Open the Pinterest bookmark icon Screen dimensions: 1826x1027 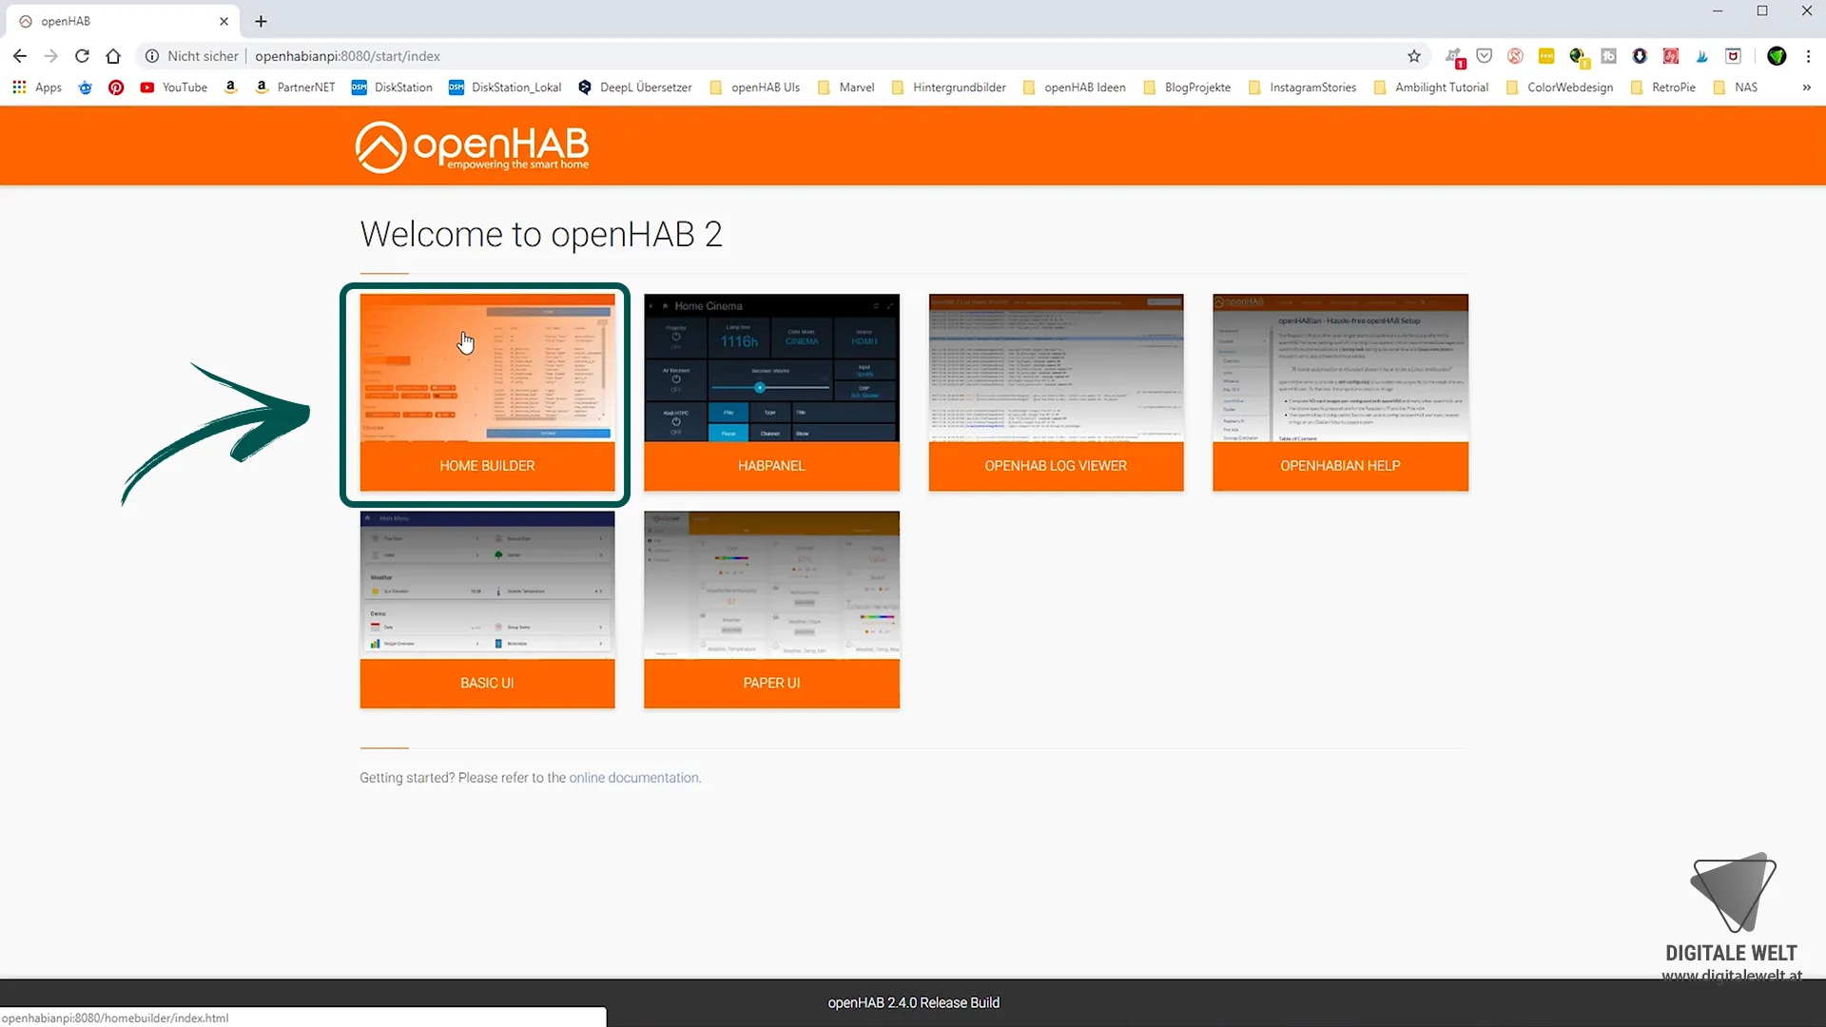pyautogui.click(x=116, y=87)
